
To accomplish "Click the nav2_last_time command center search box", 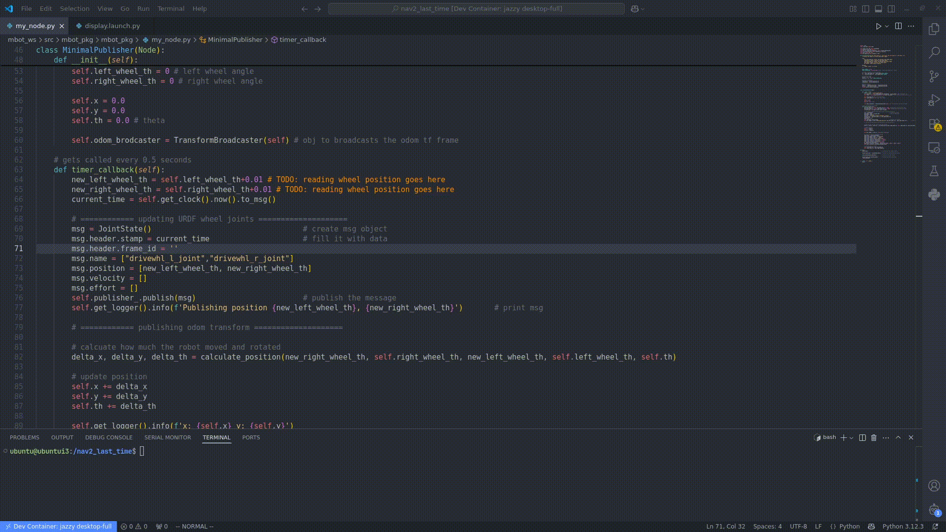I will coord(476,9).
